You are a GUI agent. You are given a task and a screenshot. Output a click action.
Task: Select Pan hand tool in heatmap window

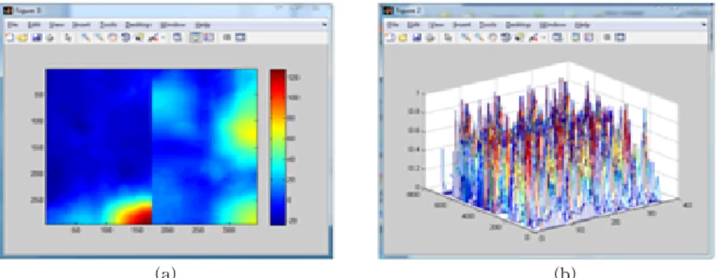click(112, 38)
